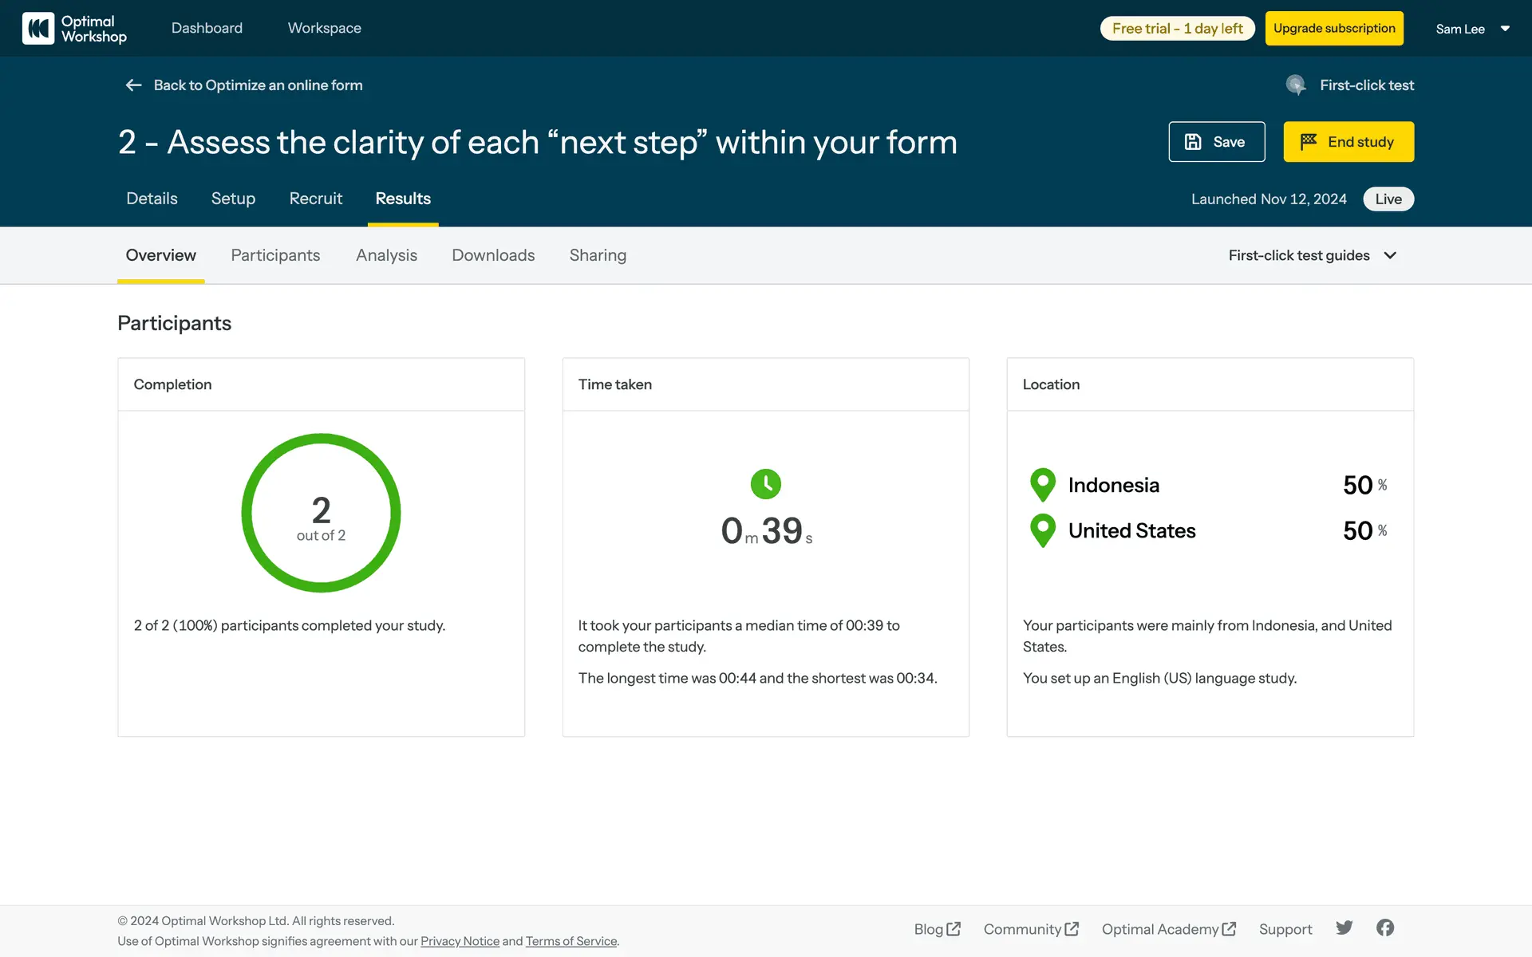Click the Save button

[x=1216, y=142]
